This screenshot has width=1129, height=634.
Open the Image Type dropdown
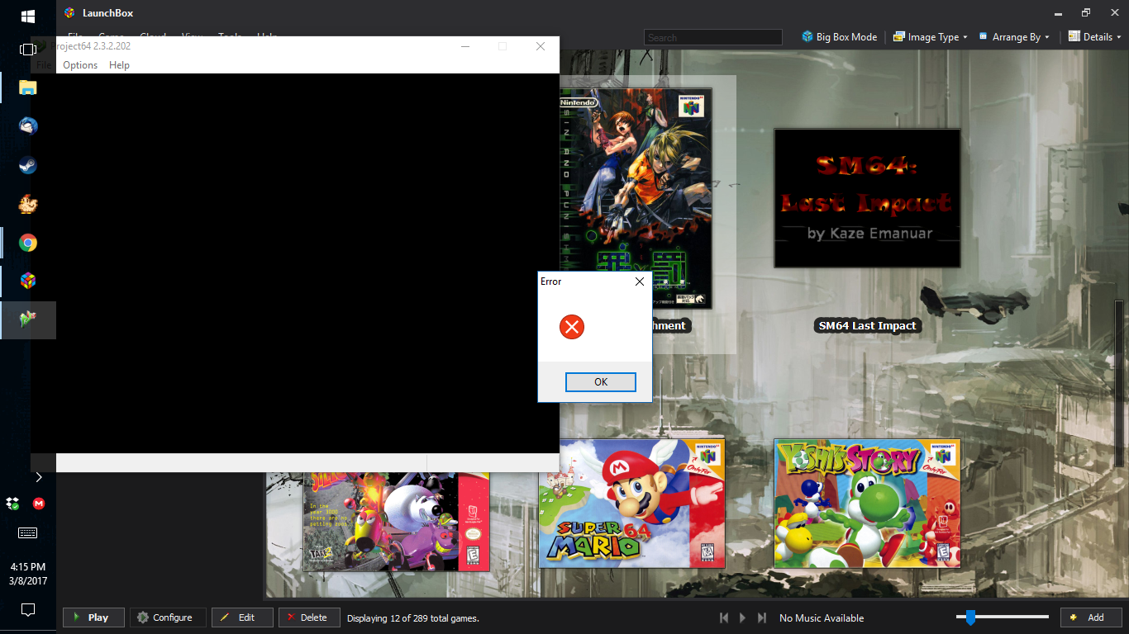(x=930, y=37)
